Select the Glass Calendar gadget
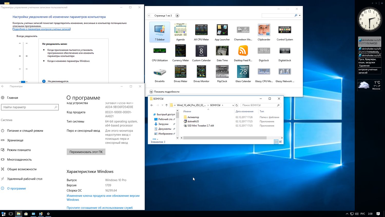Image resolution: width=385 pixels, height=217 pixels. pyautogui.click(x=243, y=74)
